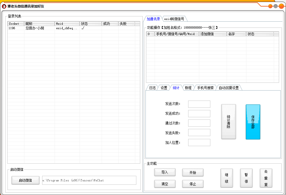
Task: Click the blue 保存全部 button
Action: tap(253, 122)
